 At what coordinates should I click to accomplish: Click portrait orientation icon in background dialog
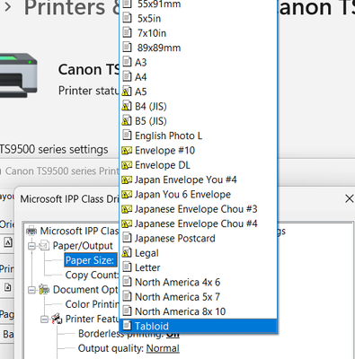coord(8,242)
